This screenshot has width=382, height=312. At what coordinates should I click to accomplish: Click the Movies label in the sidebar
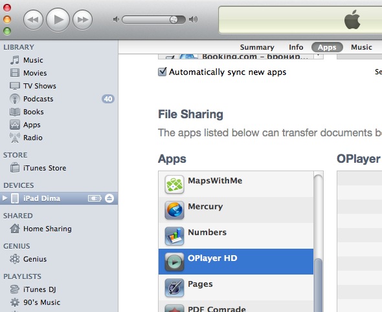click(x=35, y=73)
